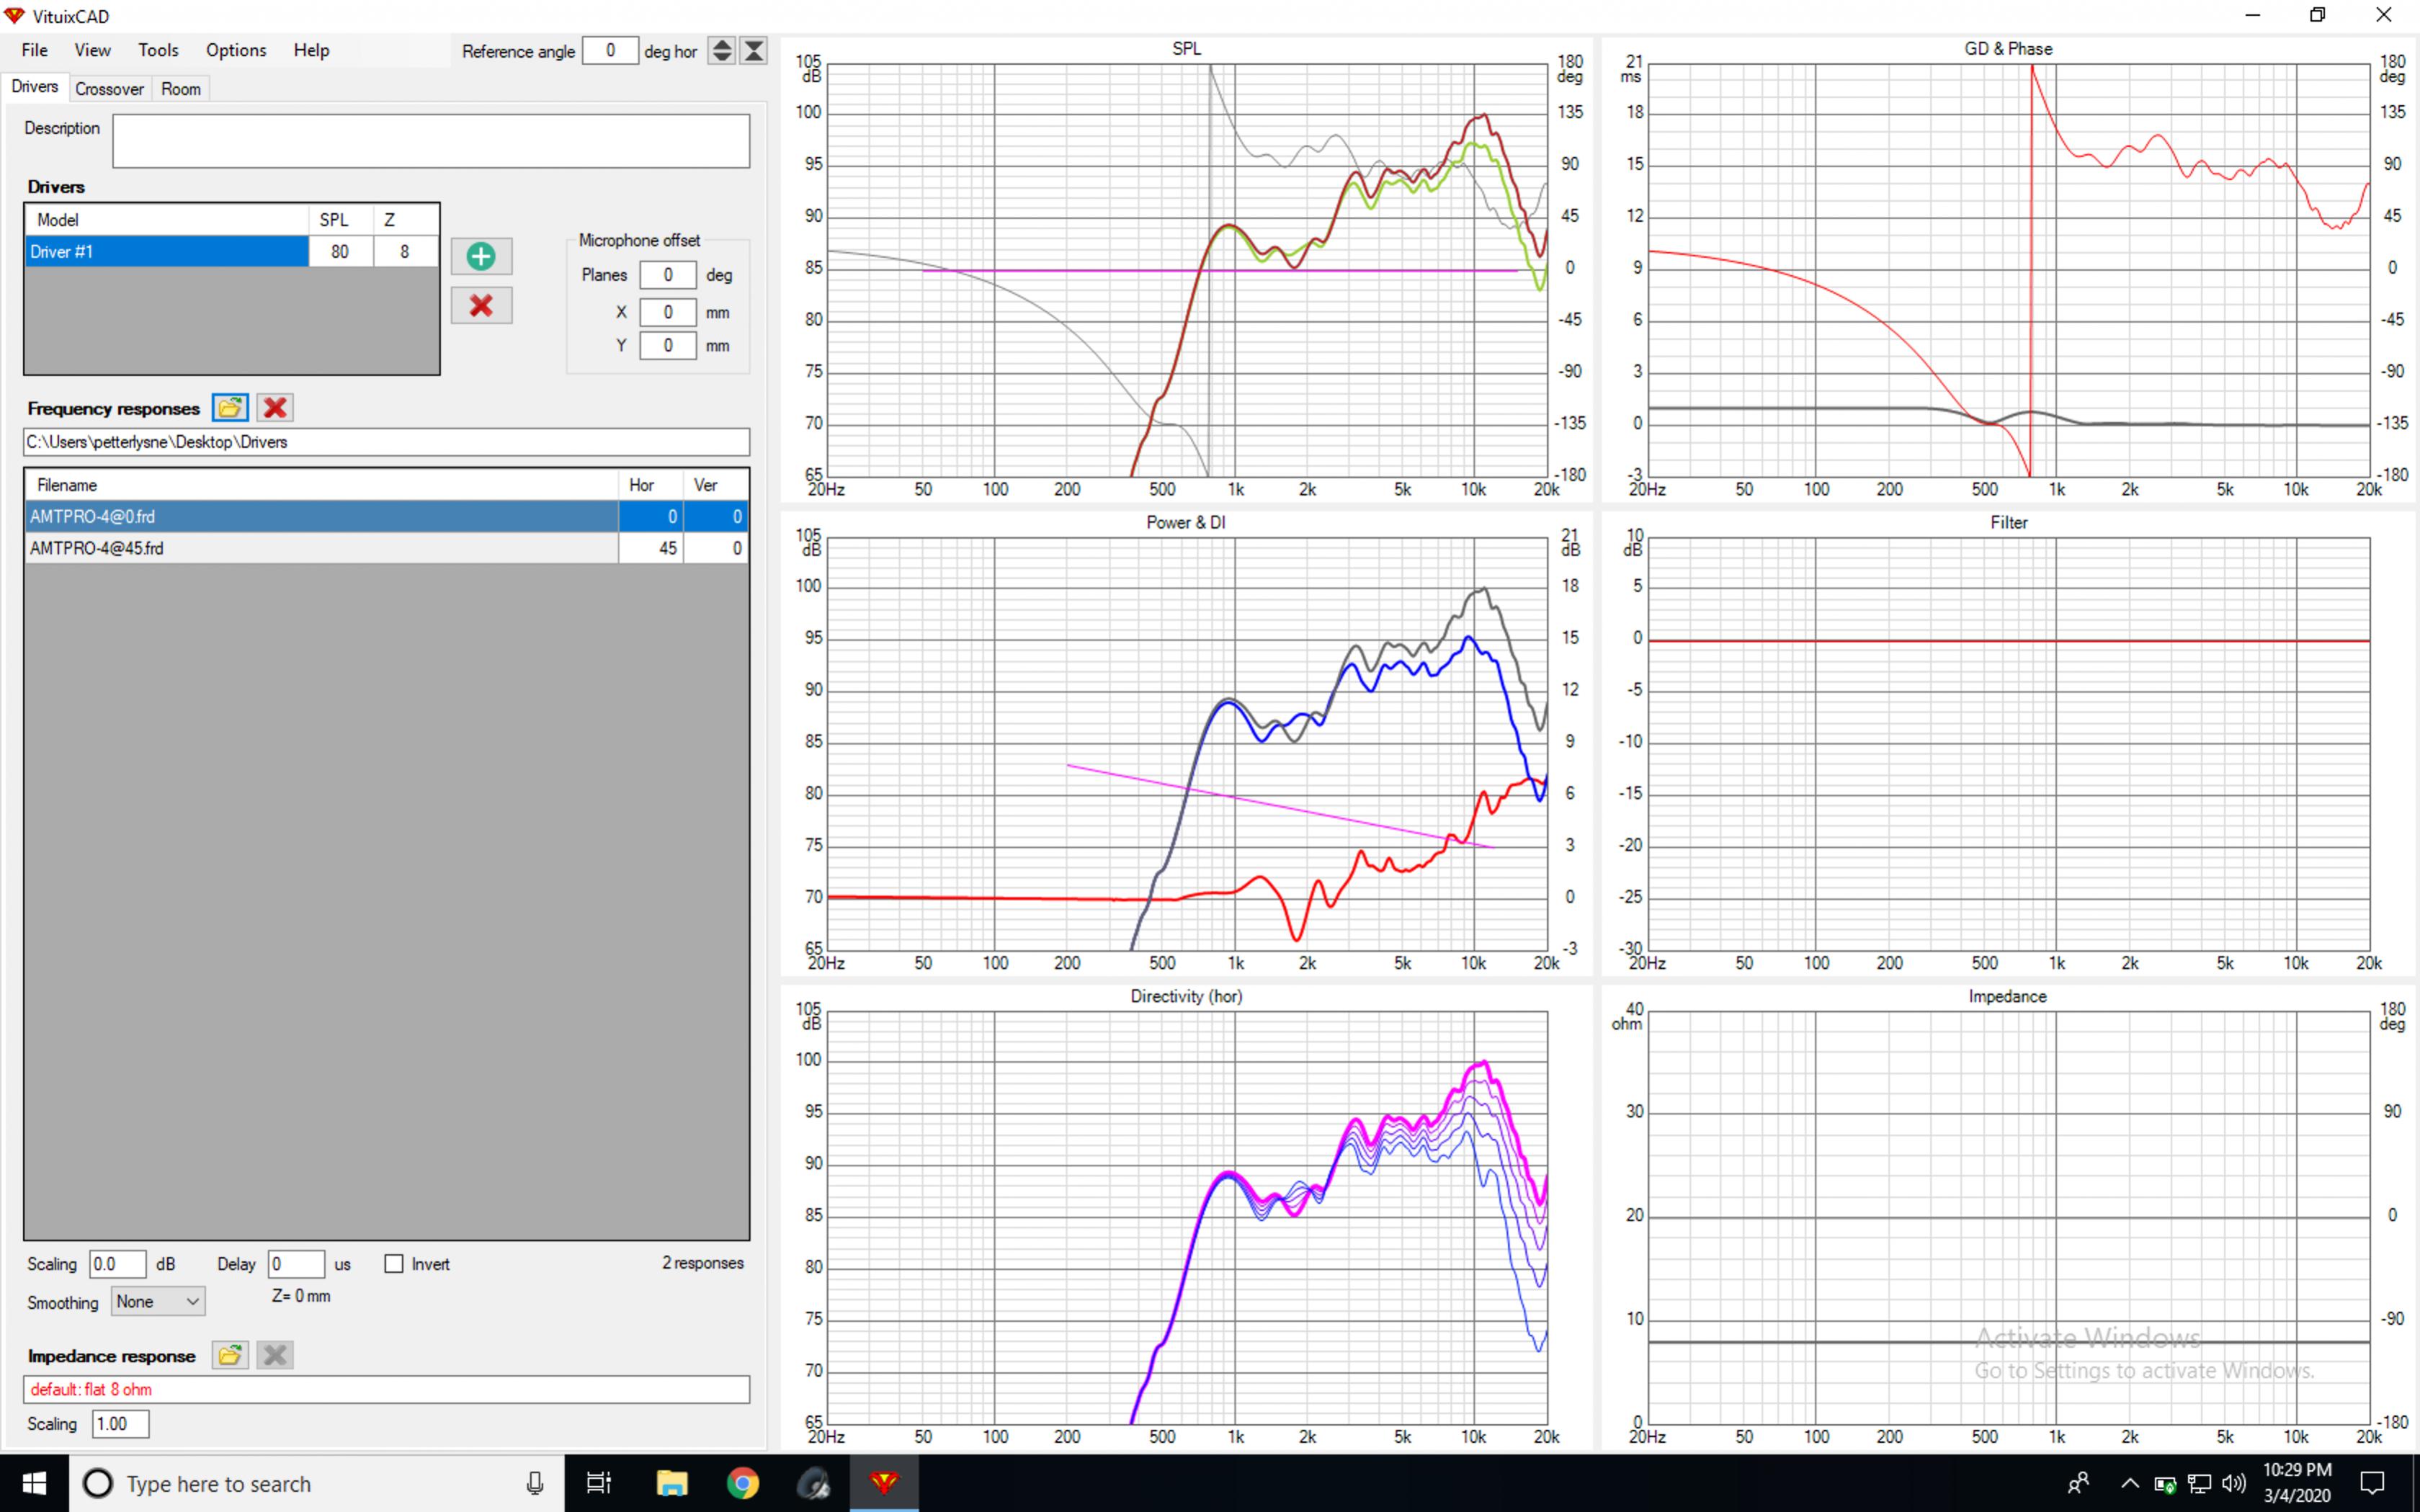Click the Description text box
Screen dimensions: 2420x1512
(x=431, y=141)
